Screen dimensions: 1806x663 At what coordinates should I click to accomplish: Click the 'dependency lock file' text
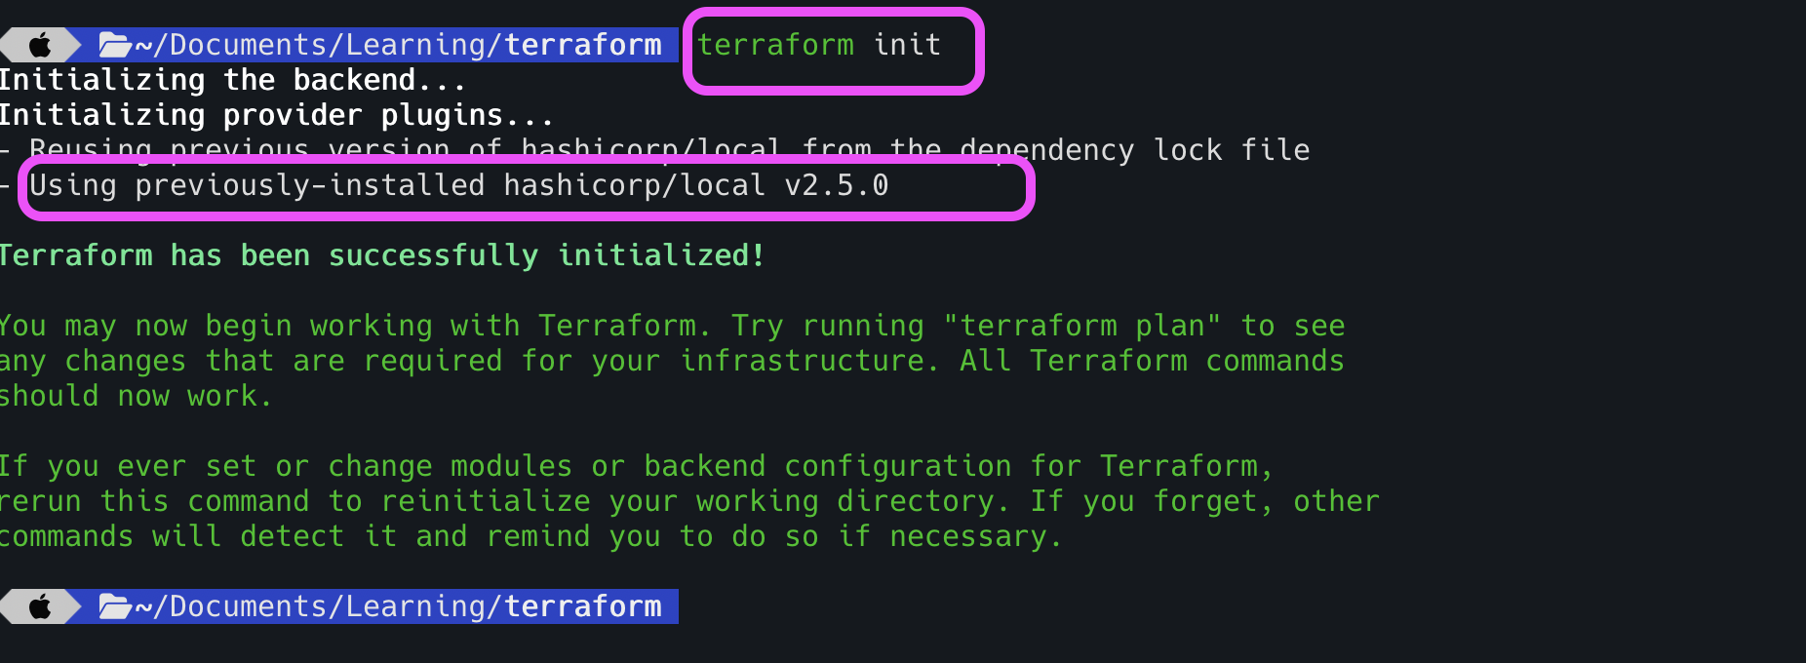1134,150
